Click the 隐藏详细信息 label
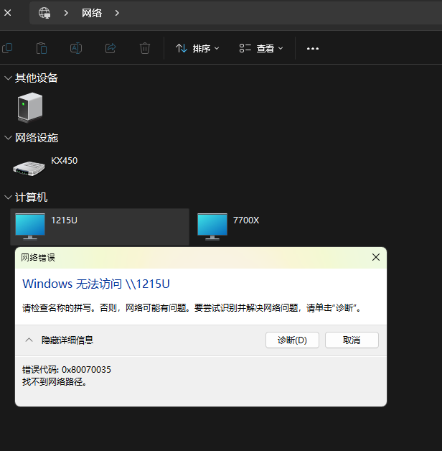442x451 pixels. pos(67,340)
